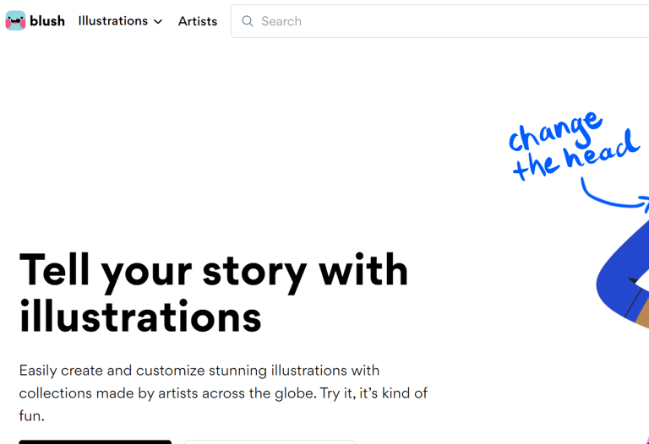Click the white outlined button at bottom

[x=270, y=442]
